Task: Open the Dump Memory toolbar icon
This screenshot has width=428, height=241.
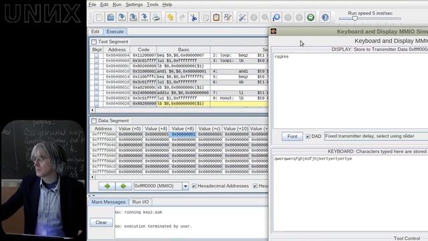Action: (x=144, y=17)
